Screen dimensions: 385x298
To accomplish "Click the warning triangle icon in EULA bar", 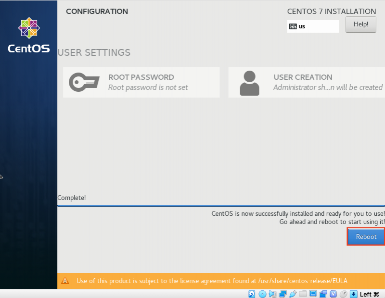I will tap(65, 281).
